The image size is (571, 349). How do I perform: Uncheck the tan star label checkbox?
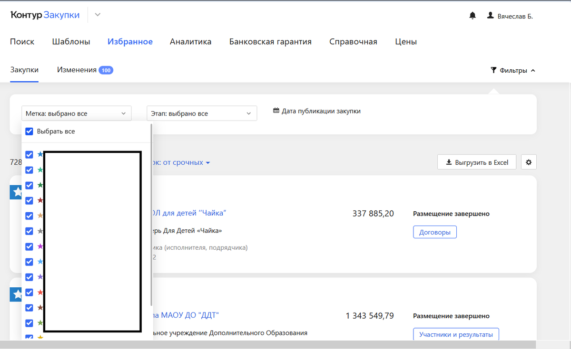[x=29, y=216]
